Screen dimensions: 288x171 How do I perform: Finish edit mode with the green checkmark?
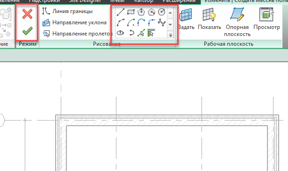[x=28, y=31]
